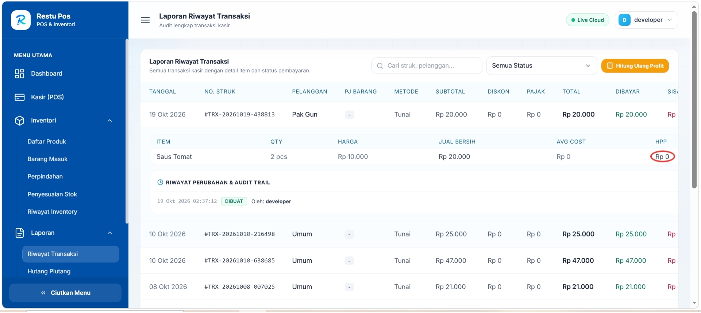
Task: Click the Live Cloud status badge
Action: 588,20
